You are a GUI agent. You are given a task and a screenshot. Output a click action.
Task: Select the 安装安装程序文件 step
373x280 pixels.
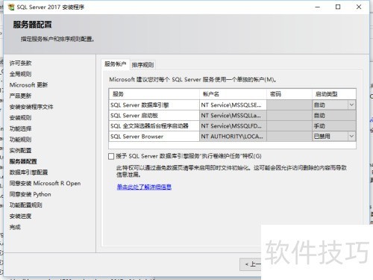[x=31, y=107]
